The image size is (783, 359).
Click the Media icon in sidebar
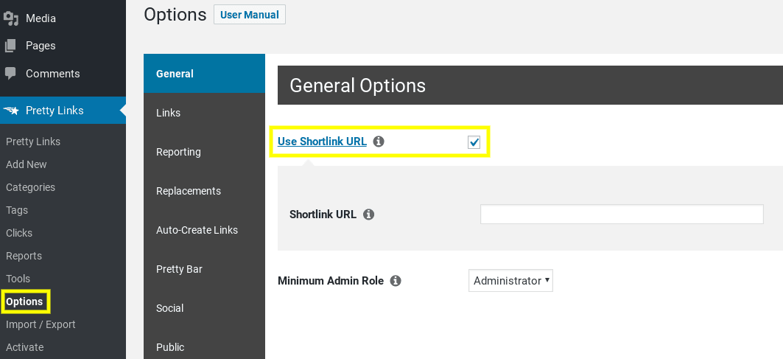11,18
